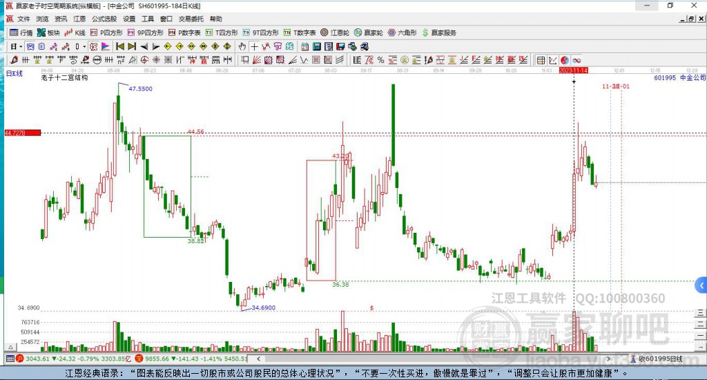This screenshot has height=380, width=707.
Task: Open the calculator icon in toolbar
Action: point(316,46)
